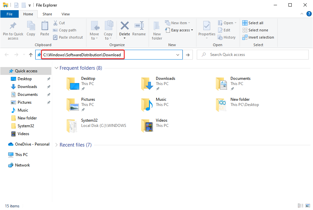Open Pictures in the navigation pane
This screenshot has height=210, width=313.
(x=25, y=102)
